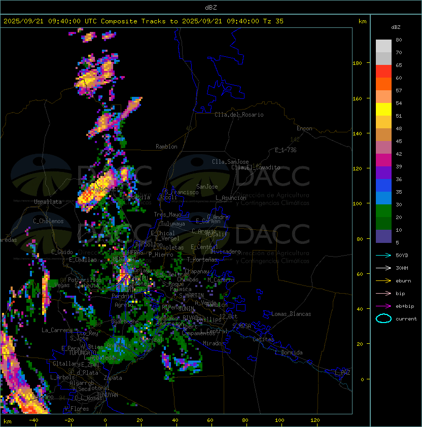The image size is (422, 427).
Task: Click the Clla.del_Rosario map label
Action: tap(239, 115)
